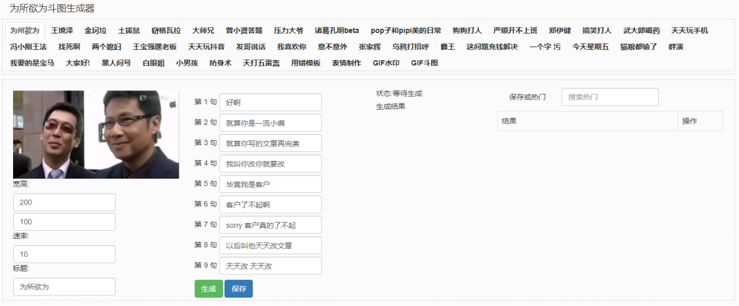Open the 防身术 tab
The image size is (739, 306).
click(x=220, y=63)
